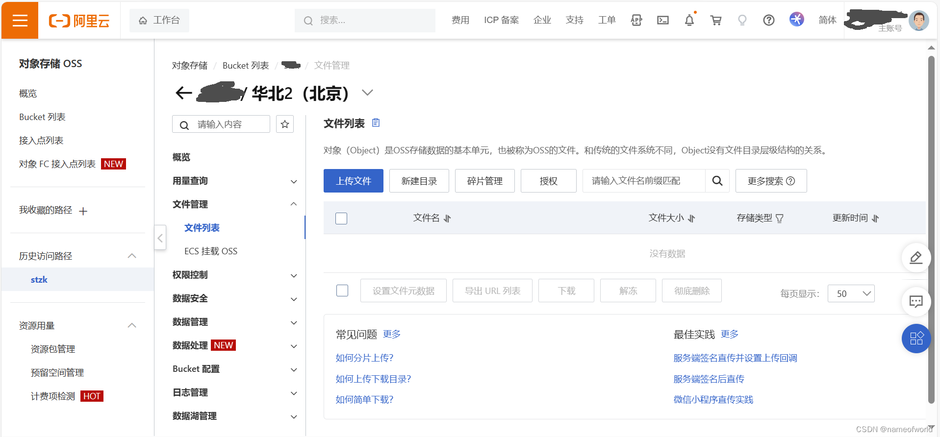
Task: Open the APP download icon
Action: point(636,20)
